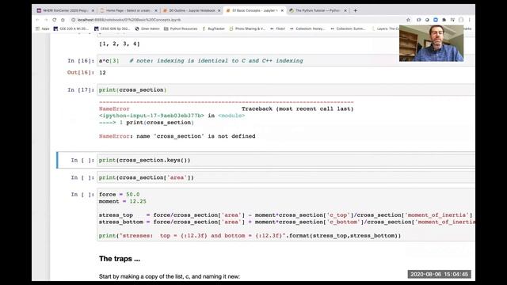Open the media control toolbar icon
The height and width of the screenshot is (285, 507).
point(452,20)
